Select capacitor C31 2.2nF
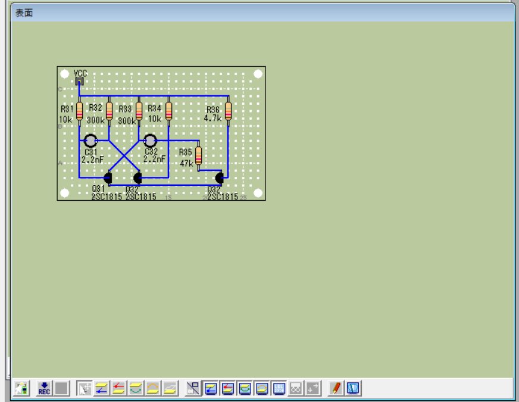The image size is (519, 402). pyautogui.click(x=90, y=141)
